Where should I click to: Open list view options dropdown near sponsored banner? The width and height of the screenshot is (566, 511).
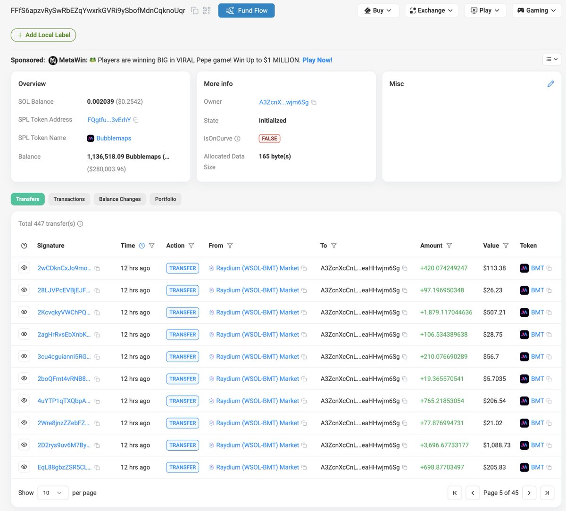552,59
